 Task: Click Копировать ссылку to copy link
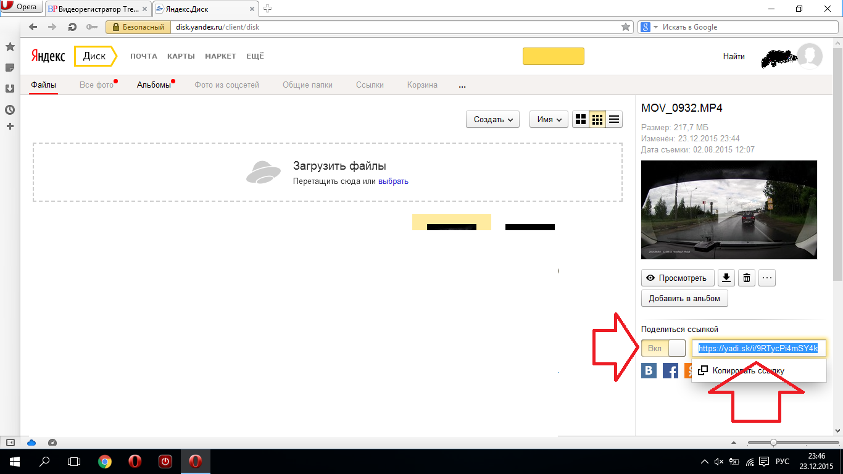coord(748,371)
